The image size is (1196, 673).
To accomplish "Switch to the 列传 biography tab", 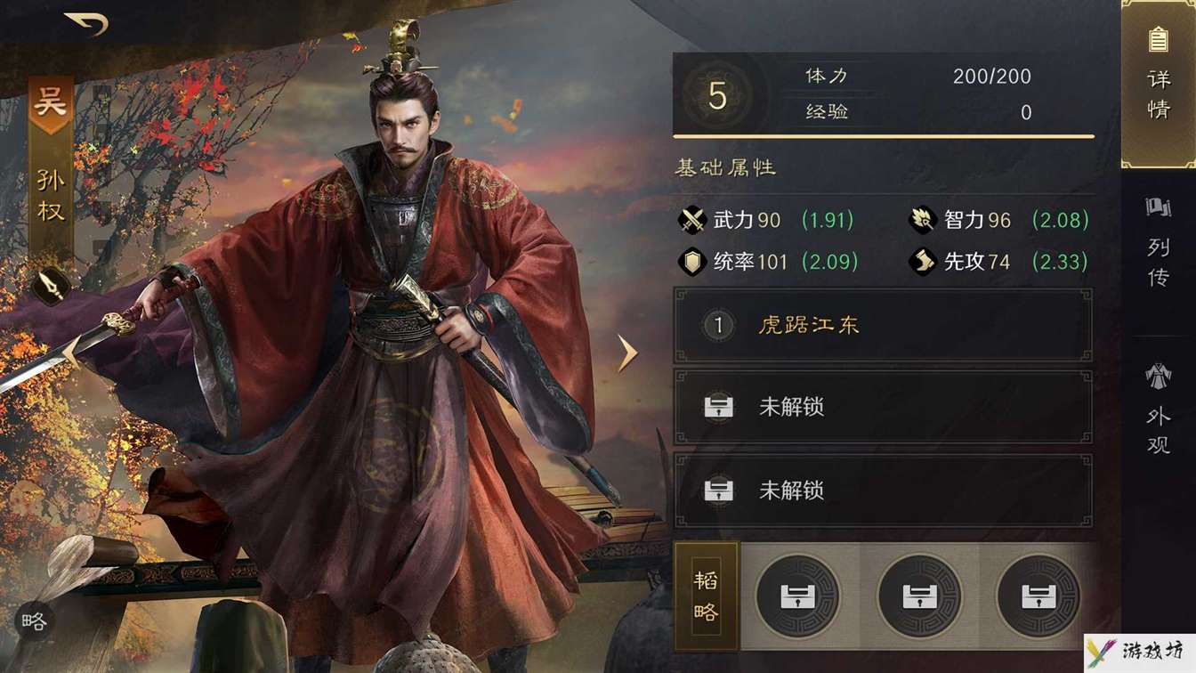I will (x=1158, y=245).
